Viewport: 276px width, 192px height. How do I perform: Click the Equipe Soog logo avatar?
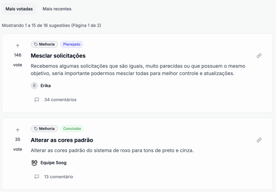click(x=34, y=163)
